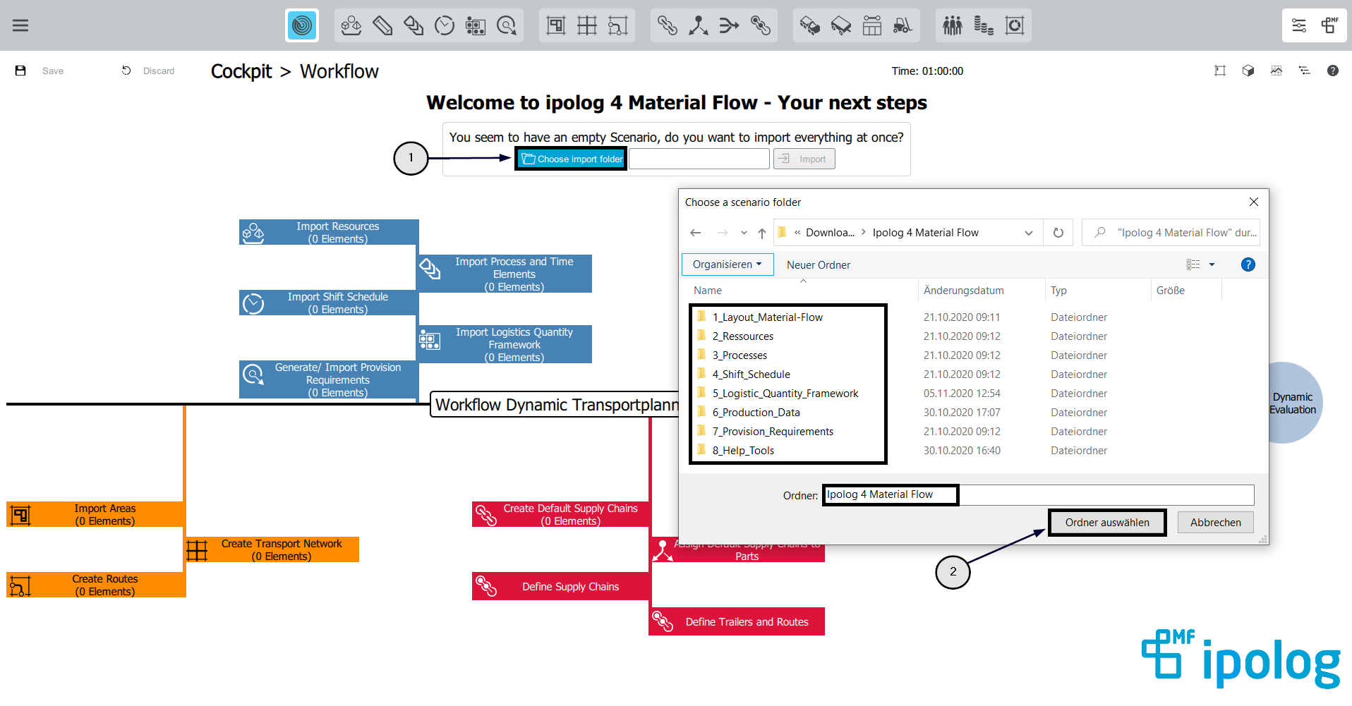Open the Process elements toolbar icon

(x=414, y=26)
